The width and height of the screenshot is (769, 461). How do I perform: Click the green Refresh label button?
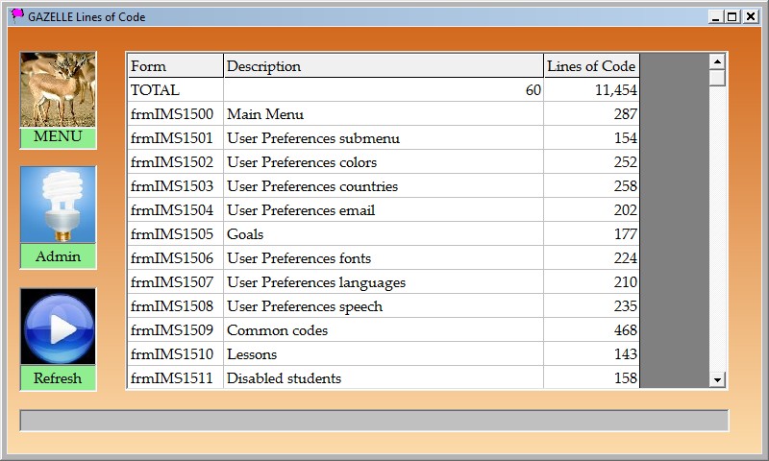[58, 378]
